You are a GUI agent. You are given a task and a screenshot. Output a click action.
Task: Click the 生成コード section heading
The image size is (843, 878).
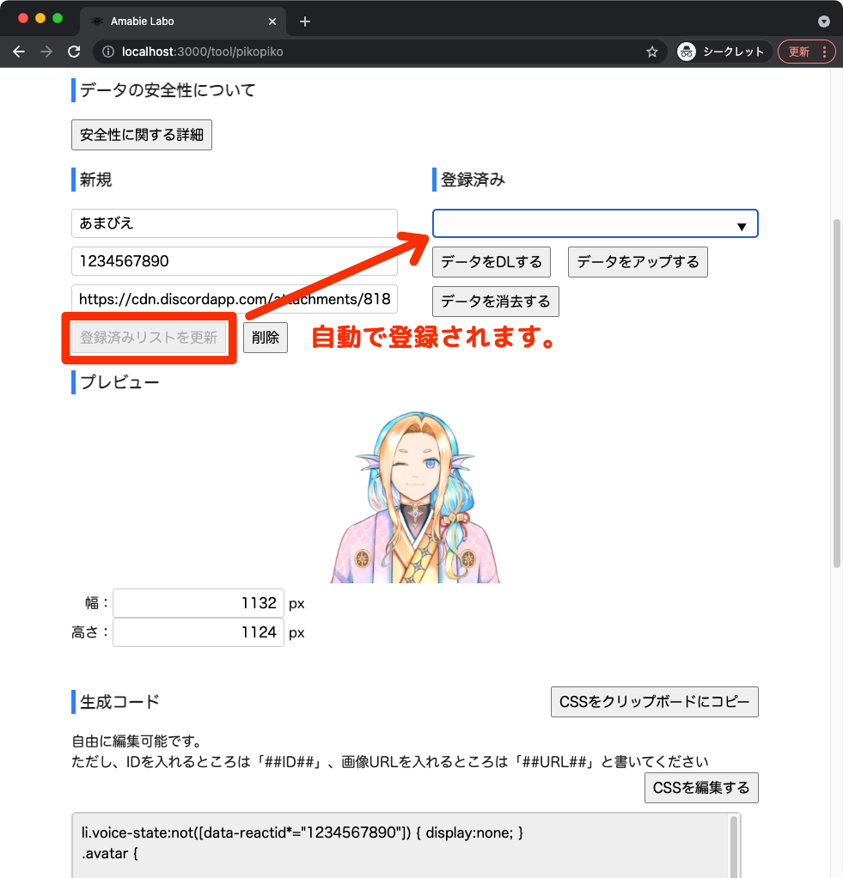pyautogui.click(x=119, y=702)
